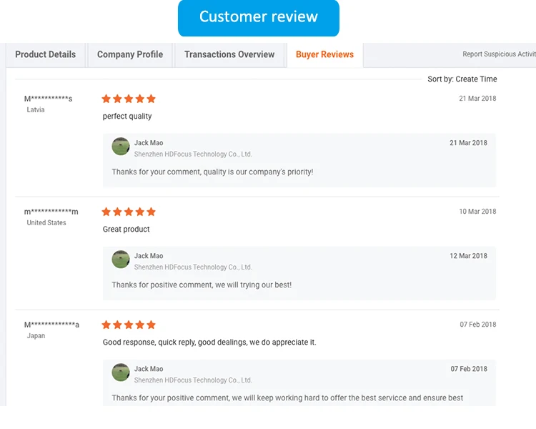
Task: Click the 'perfect quality' review text
Action: (127, 117)
